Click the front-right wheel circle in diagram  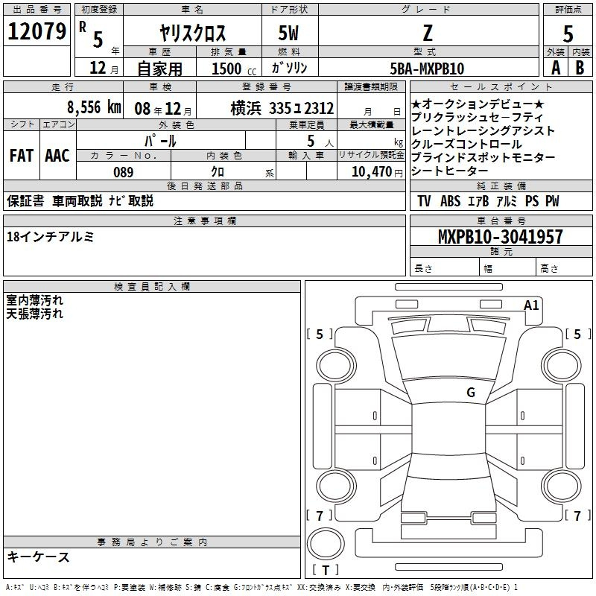point(557,364)
